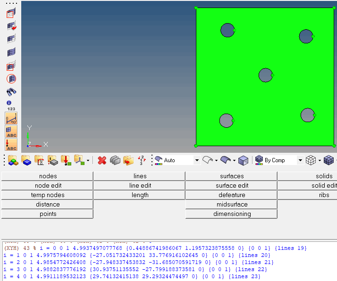Screen dimensions: 337x281
Task: Click the element color cube icon beside By Comp
Action: 259,160
